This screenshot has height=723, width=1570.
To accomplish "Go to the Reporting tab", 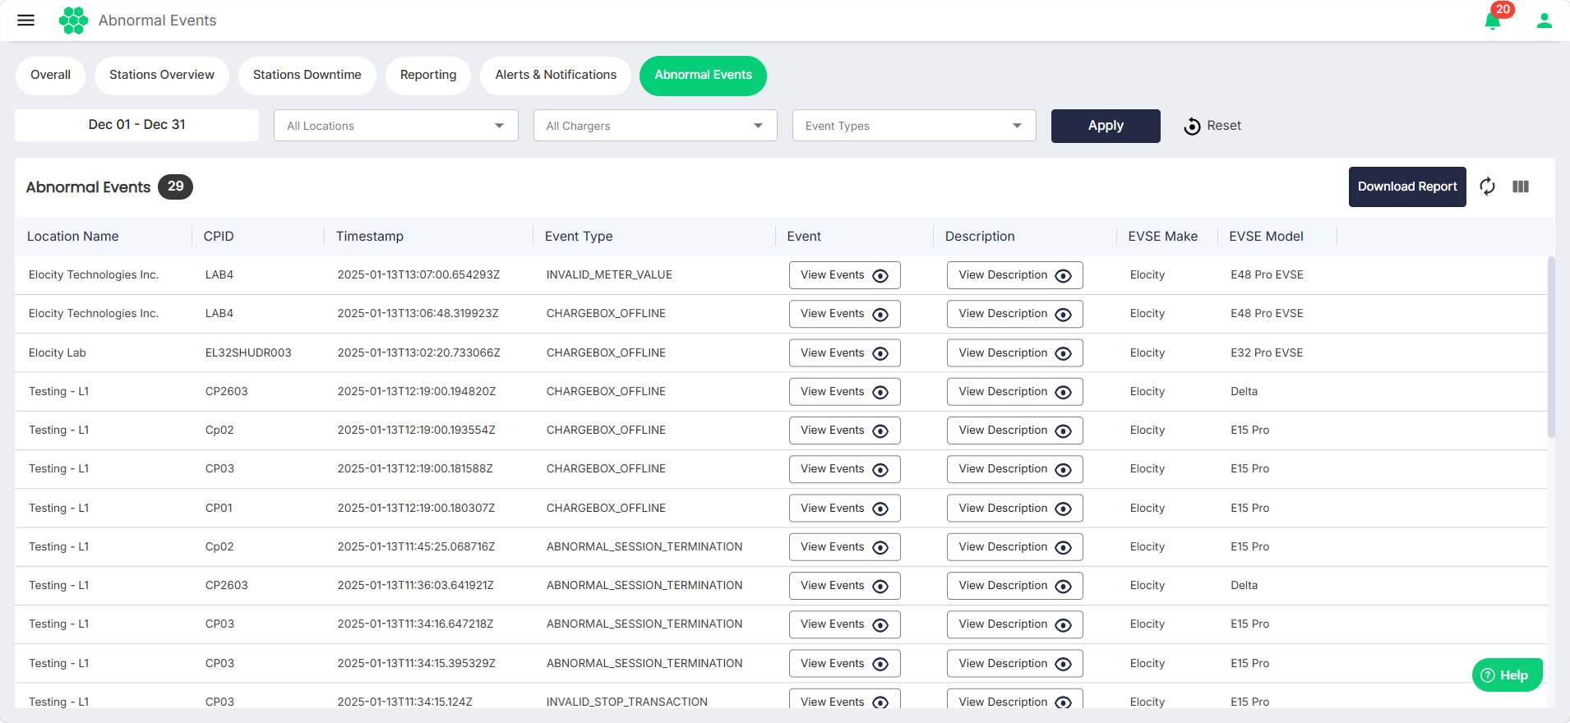I will coord(427,76).
